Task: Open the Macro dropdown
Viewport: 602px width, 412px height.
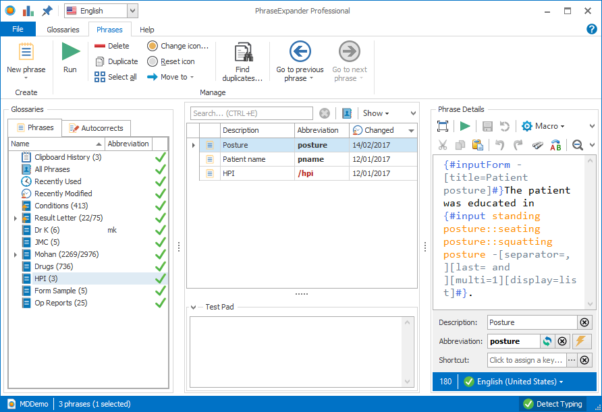Action: coord(543,126)
